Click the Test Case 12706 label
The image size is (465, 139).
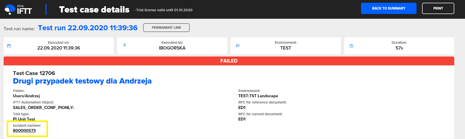click(34, 73)
